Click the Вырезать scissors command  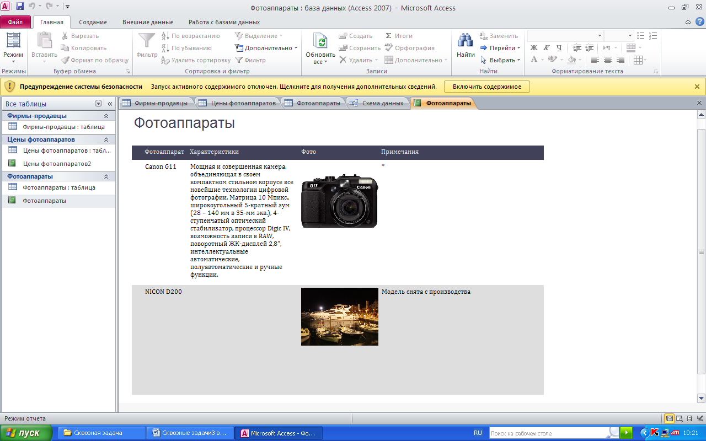[80, 36]
